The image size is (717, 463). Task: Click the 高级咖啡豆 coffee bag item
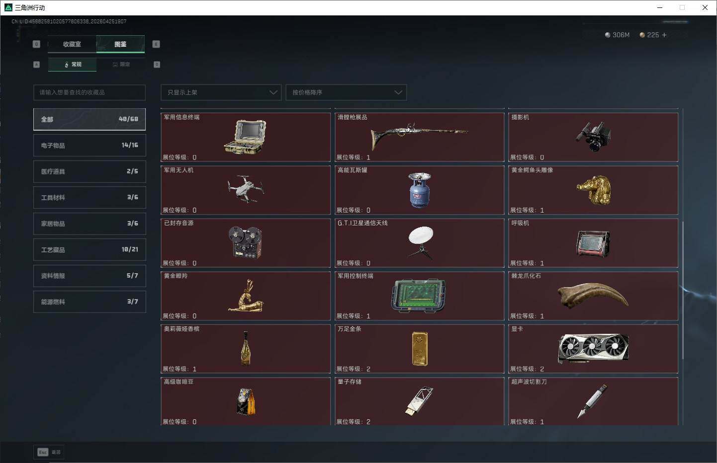pos(246,401)
